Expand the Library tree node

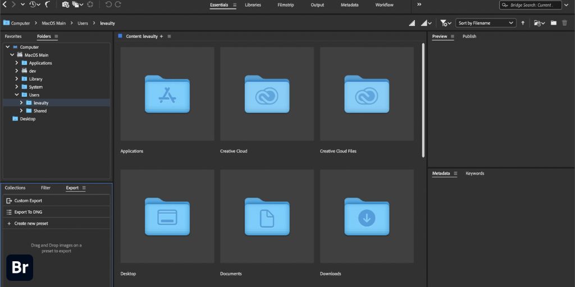pos(16,78)
